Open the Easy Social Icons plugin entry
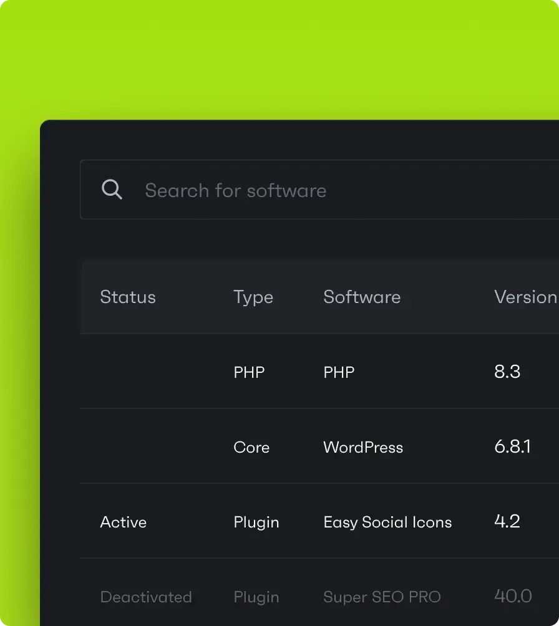 [x=387, y=522]
